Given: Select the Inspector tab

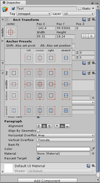Looking at the screenshot, I should [x=13, y=3].
